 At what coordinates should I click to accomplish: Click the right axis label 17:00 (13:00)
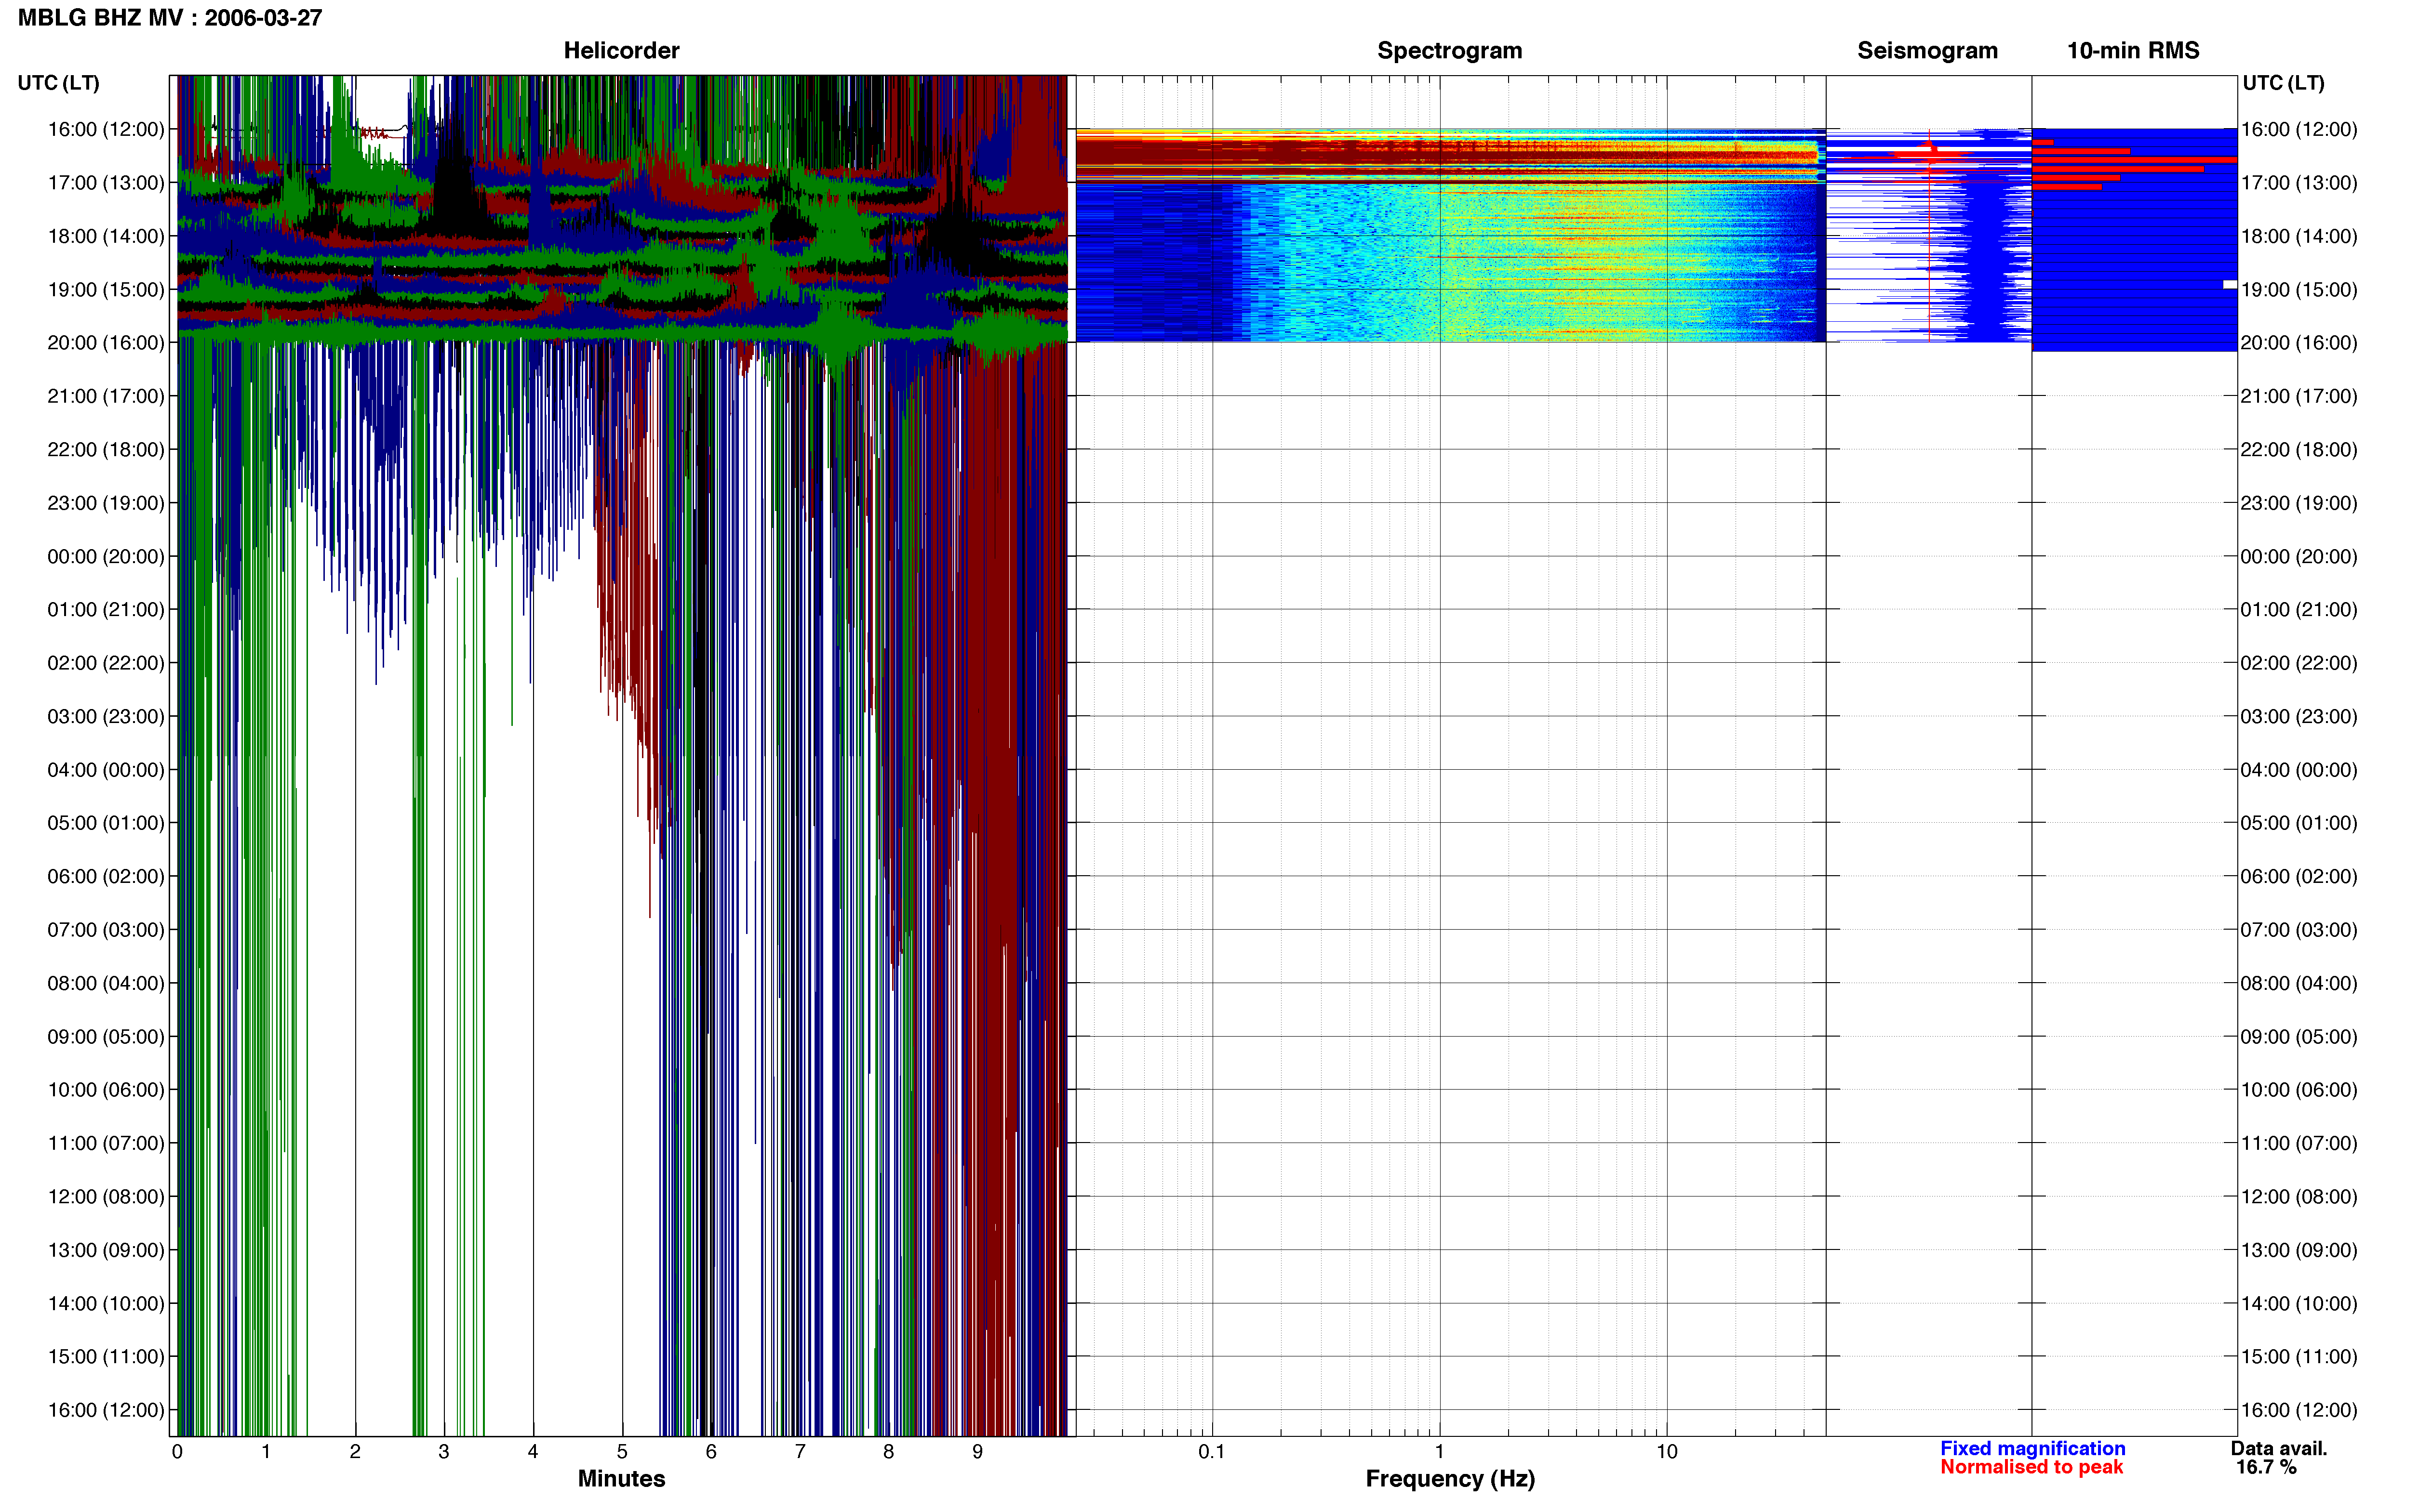point(2299,183)
